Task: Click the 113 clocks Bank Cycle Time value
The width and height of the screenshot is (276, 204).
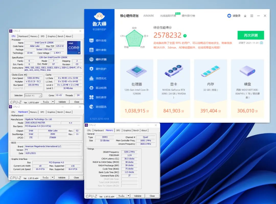Action: tap(129, 172)
